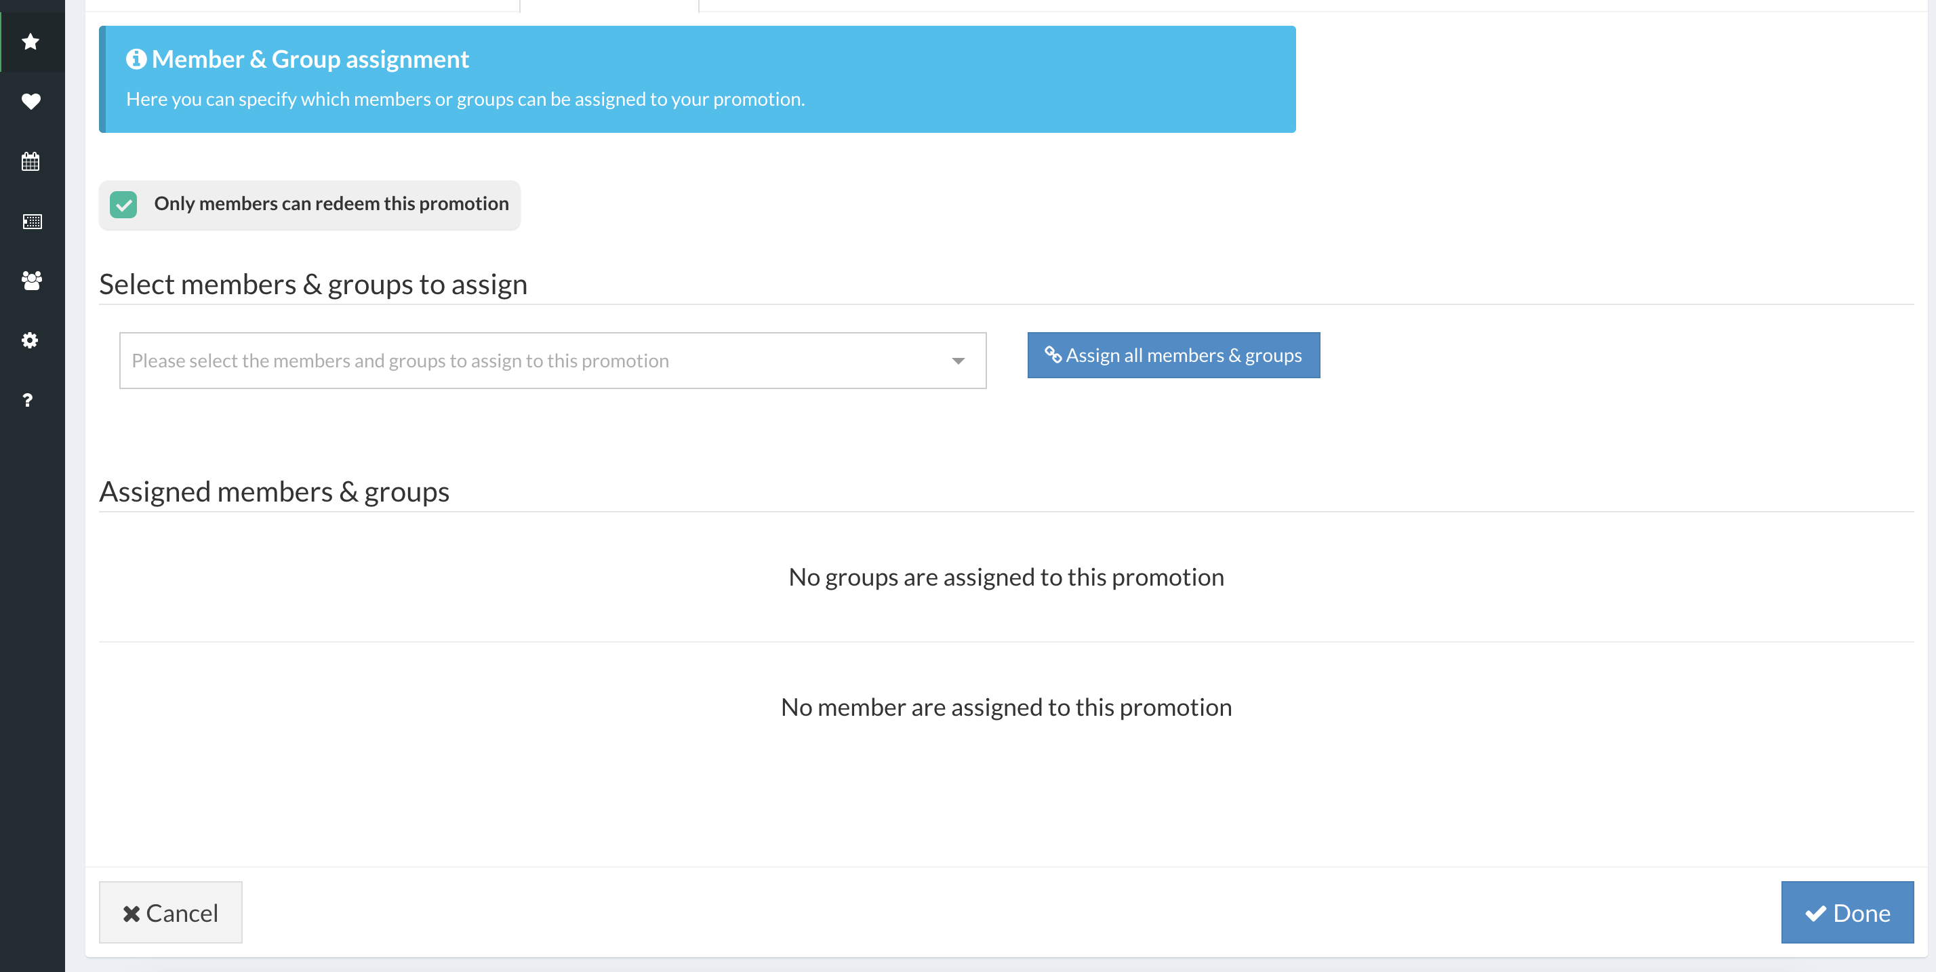
Task: Click the question mark help icon
Action: tap(28, 400)
